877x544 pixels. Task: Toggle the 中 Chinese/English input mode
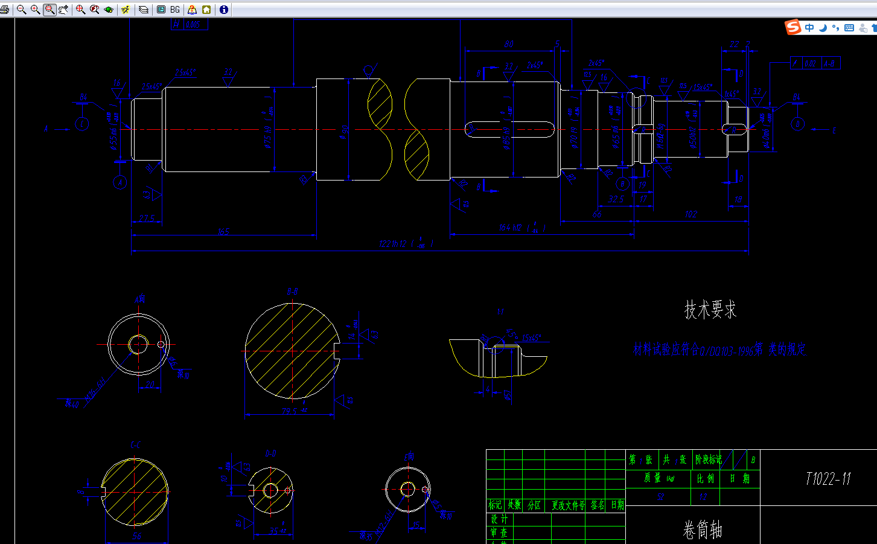809,28
